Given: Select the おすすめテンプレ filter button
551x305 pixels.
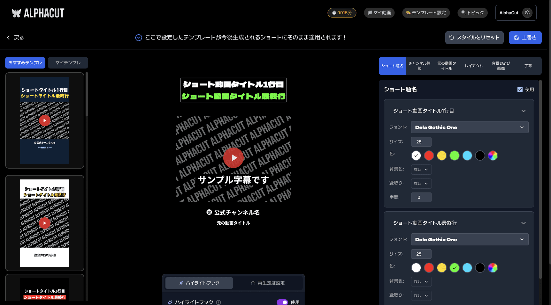Looking at the screenshot, I should pos(25,63).
